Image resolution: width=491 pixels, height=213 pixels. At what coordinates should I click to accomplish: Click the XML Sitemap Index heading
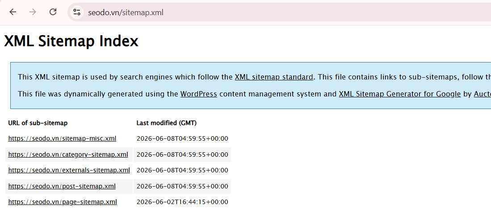coord(71,41)
